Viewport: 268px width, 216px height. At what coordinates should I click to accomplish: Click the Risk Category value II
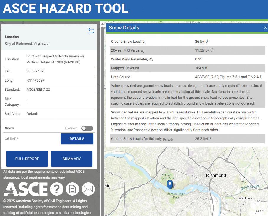[x=27, y=102]
